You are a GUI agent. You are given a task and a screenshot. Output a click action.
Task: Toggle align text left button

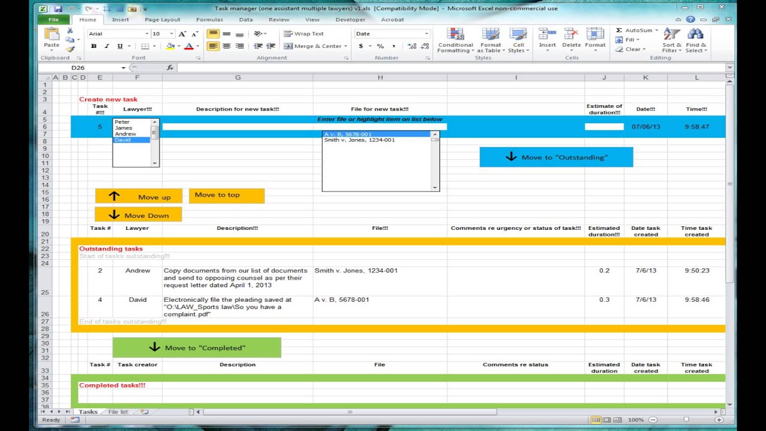213,46
